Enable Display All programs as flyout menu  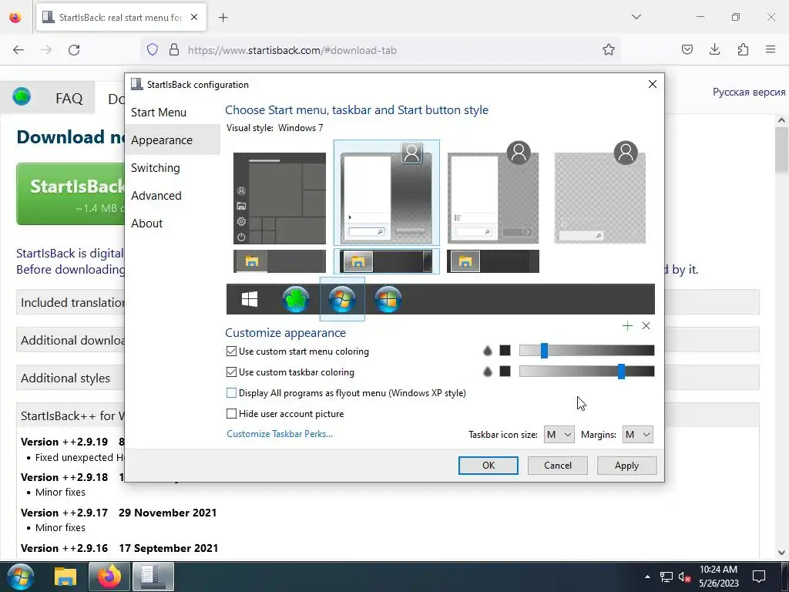click(x=231, y=392)
